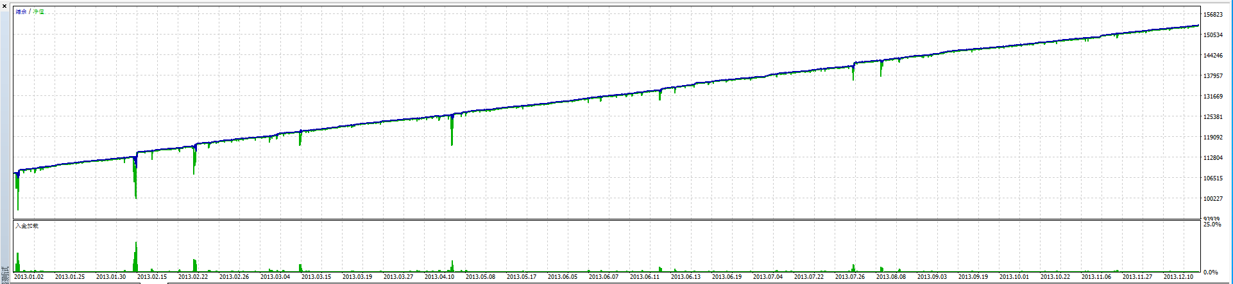Click the 2013.06.11 date axis label

point(645,277)
